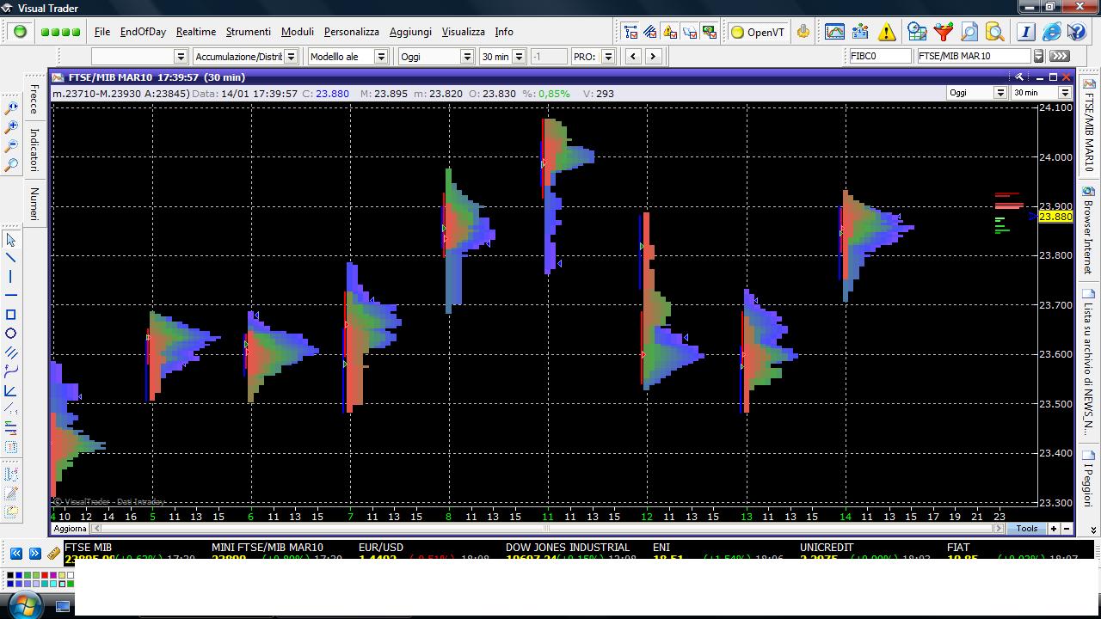Open the Realtime menu
1101x619 pixels.
196,32
